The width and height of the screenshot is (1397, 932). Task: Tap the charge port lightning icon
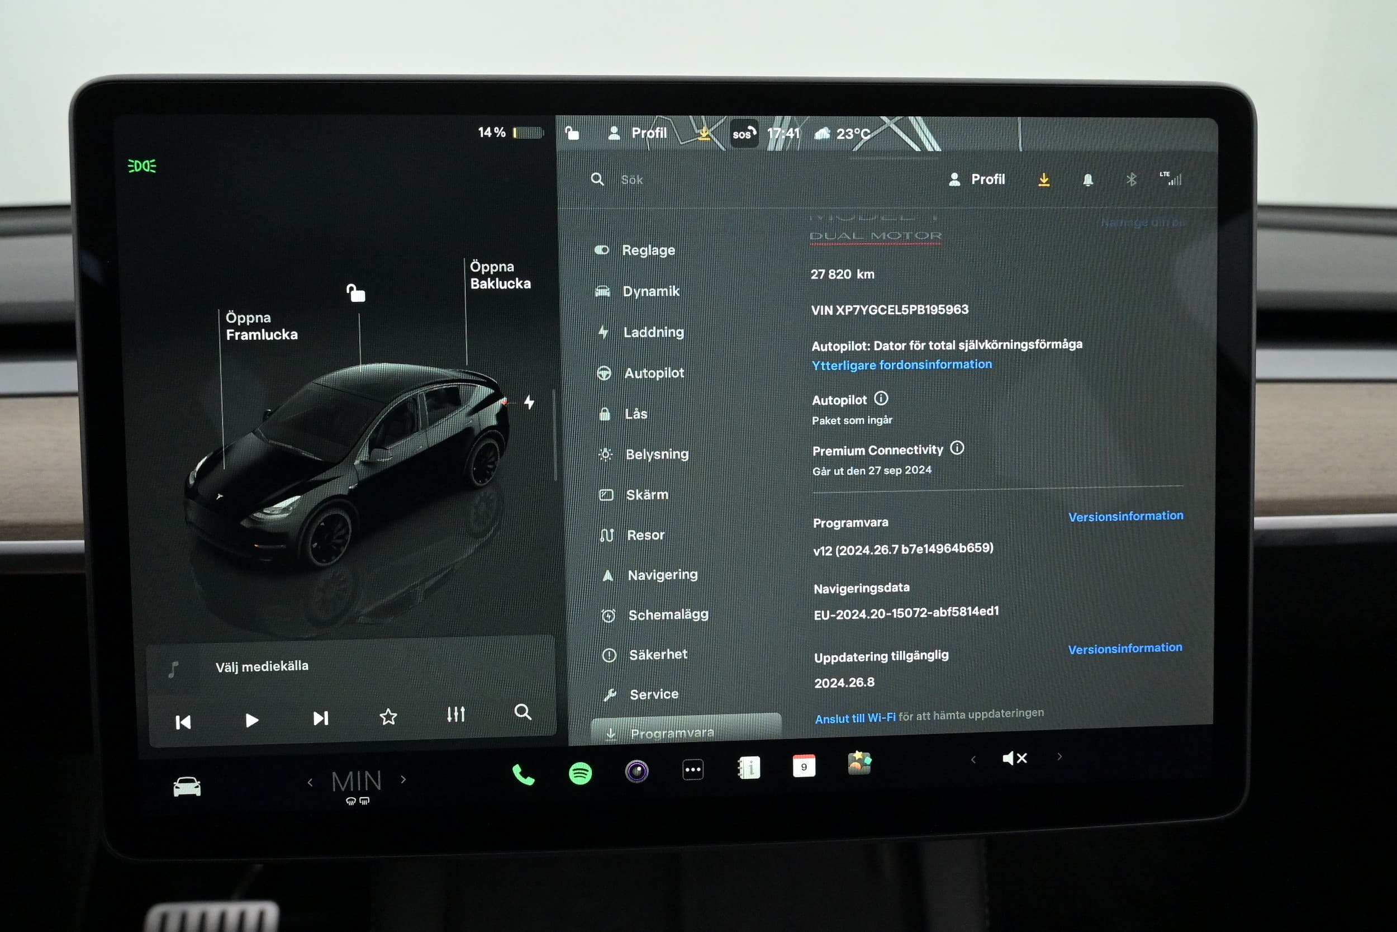(x=529, y=403)
